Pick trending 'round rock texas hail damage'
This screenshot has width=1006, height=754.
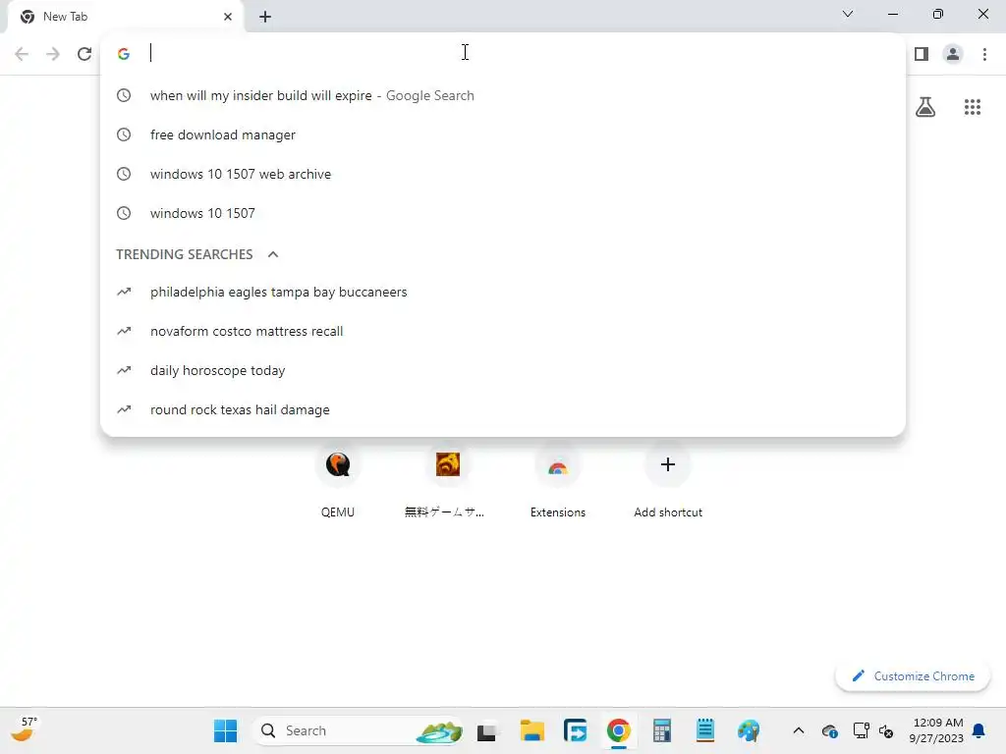(503, 409)
